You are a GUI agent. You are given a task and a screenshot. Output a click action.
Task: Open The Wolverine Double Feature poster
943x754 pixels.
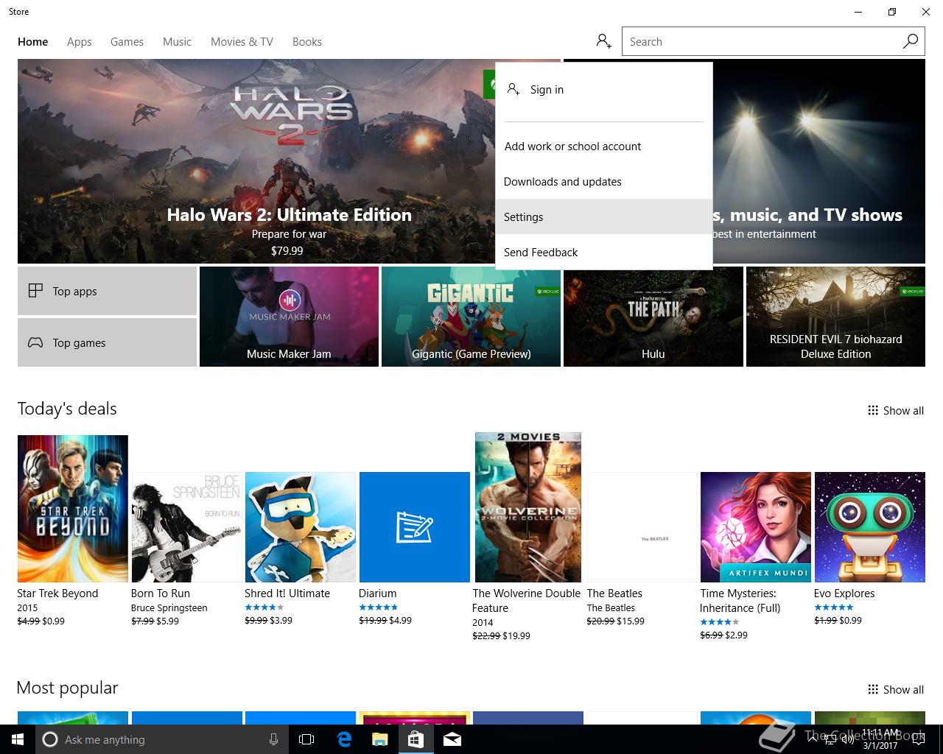tap(528, 507)
